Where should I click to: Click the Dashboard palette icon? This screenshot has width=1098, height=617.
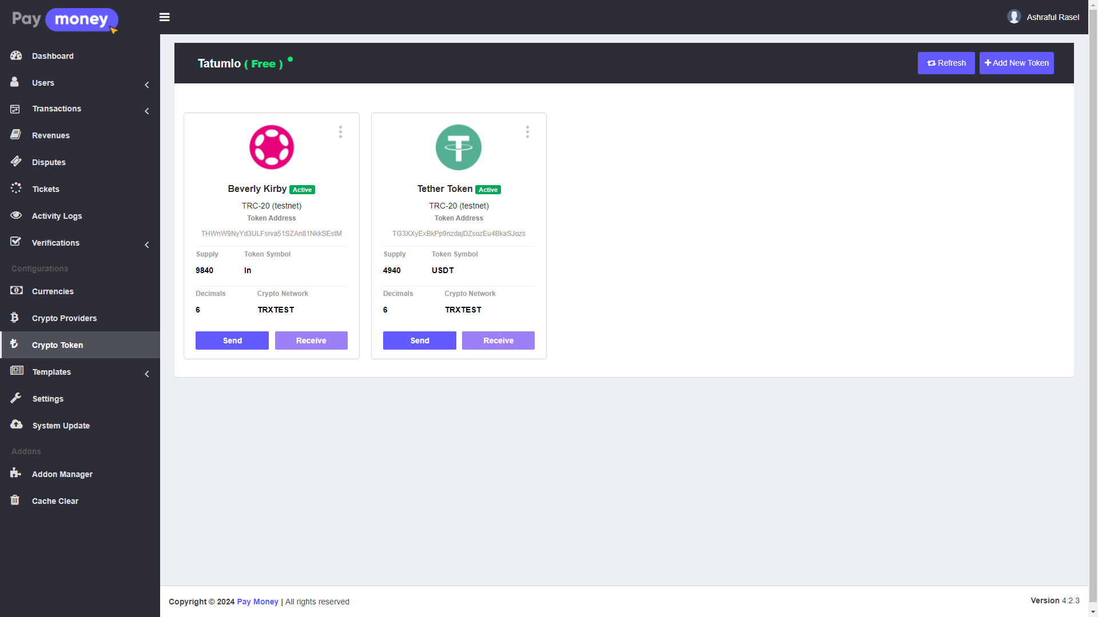tap(16, 55)
